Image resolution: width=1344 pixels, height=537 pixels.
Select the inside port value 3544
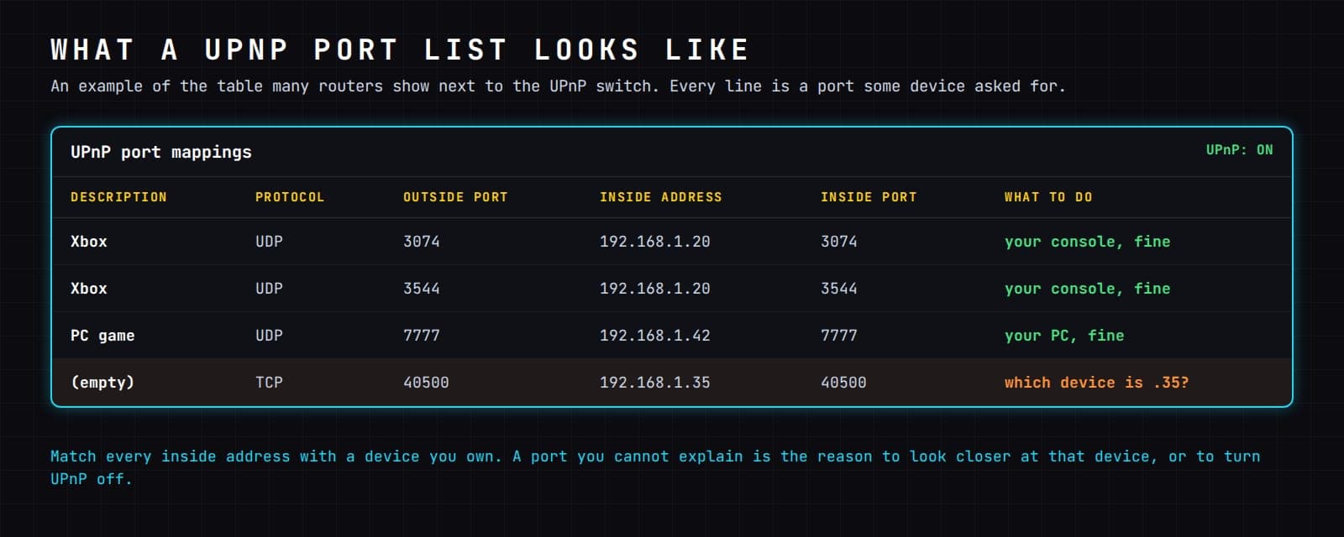[x=839, y=289]
